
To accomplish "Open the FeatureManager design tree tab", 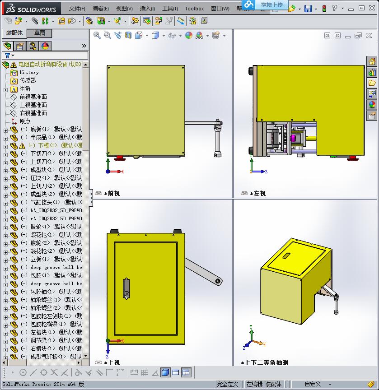I will tap(7, 46).
